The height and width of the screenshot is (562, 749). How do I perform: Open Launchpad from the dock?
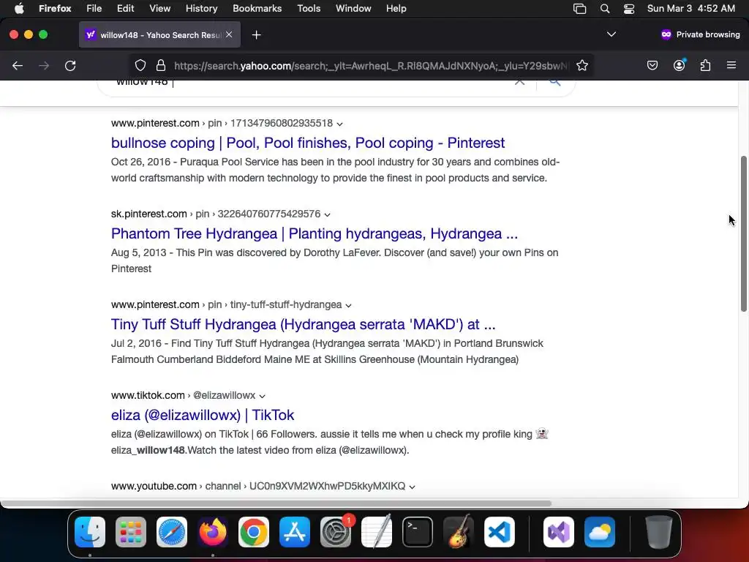(x=131, y=532)
